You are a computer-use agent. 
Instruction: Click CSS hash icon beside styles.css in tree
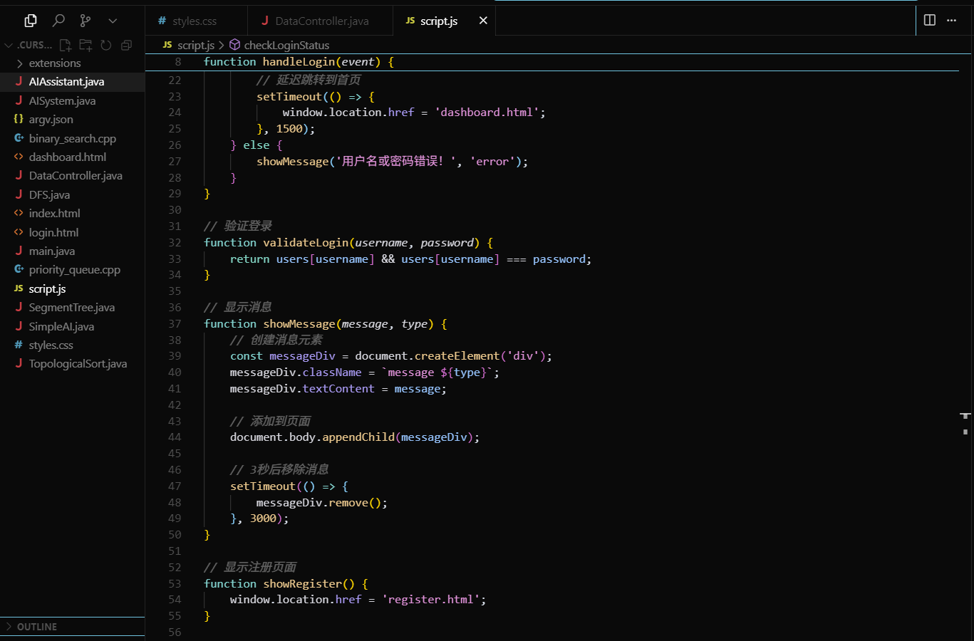(x=19, y=345)
